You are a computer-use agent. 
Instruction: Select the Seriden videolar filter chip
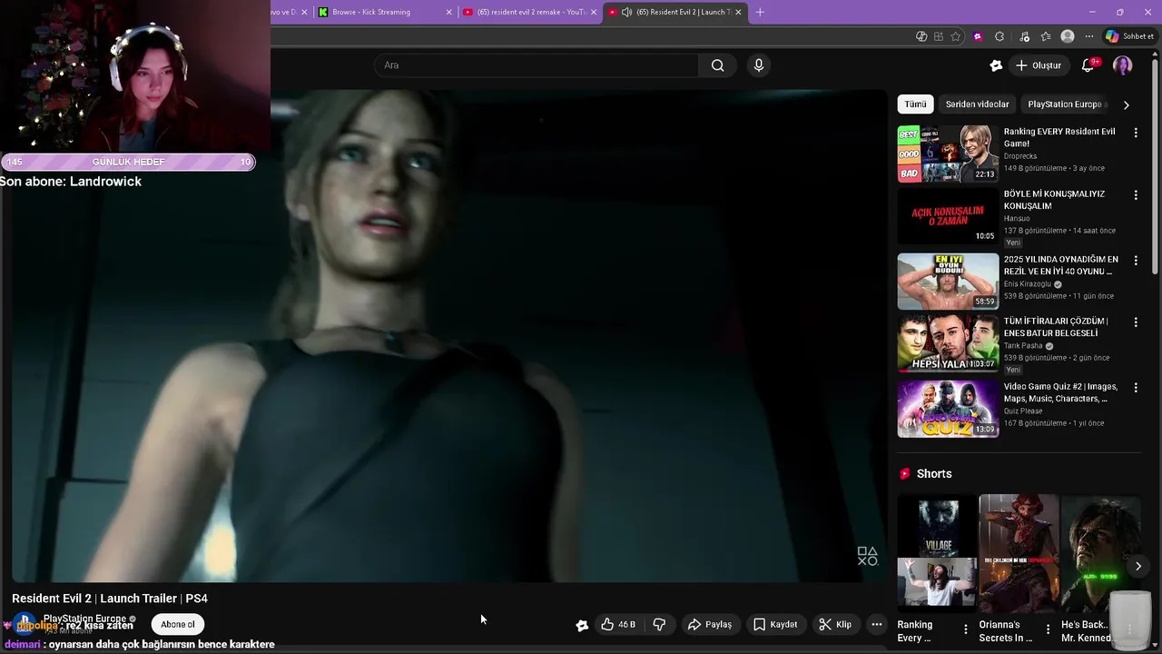(x=977, y=104)
